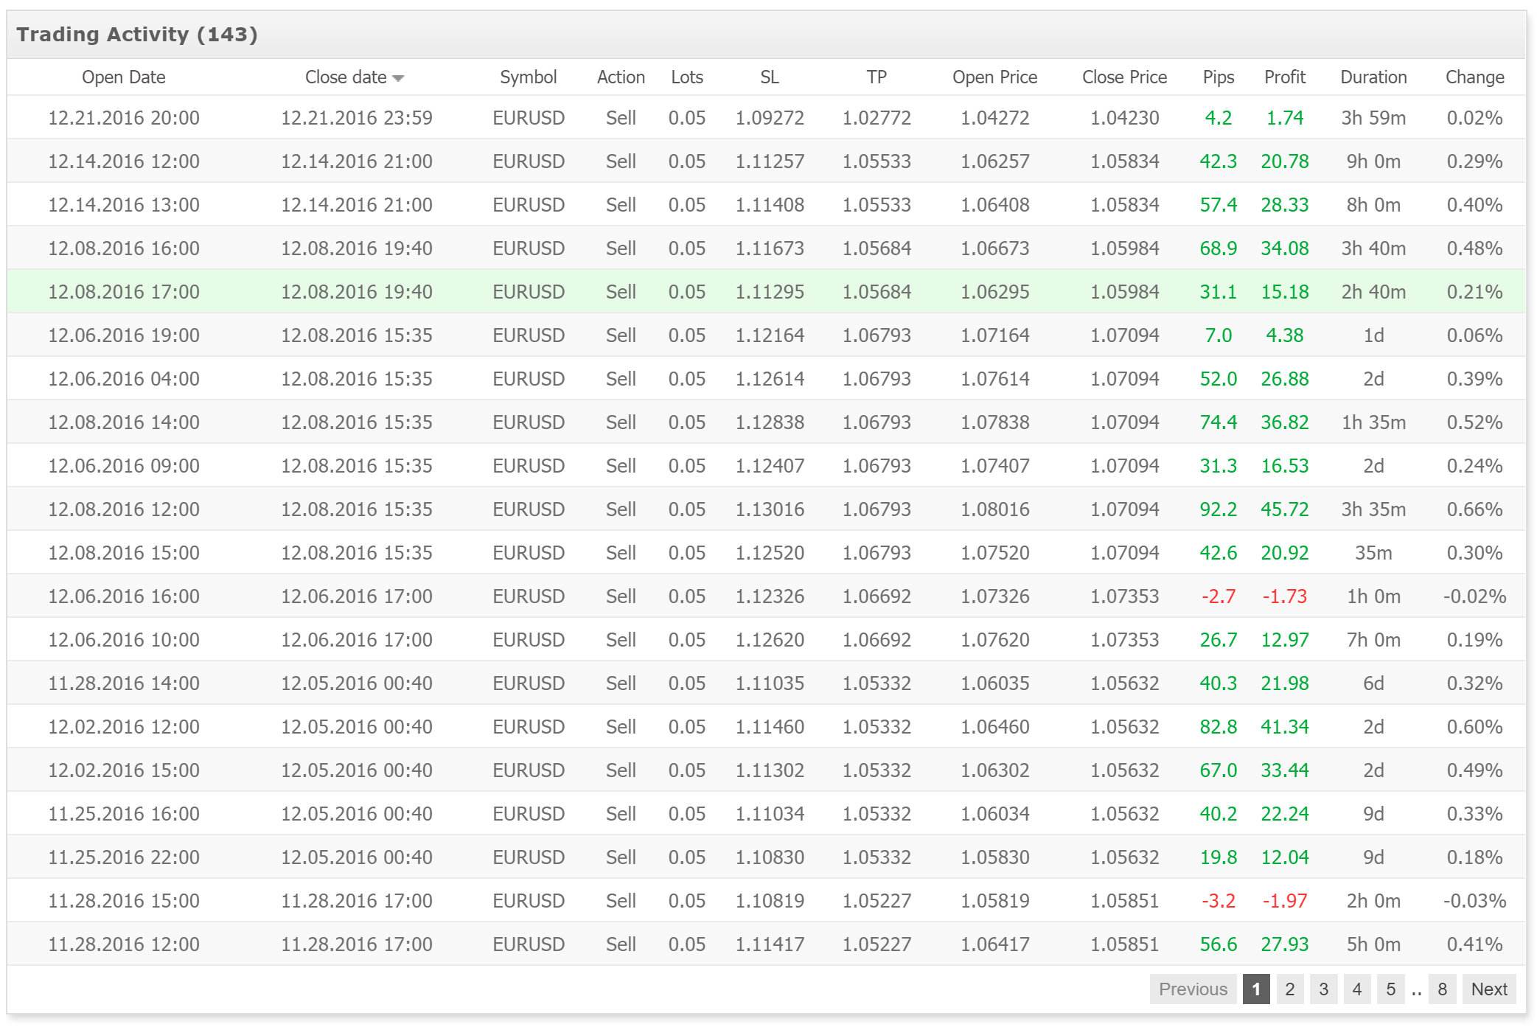This screenshot has width=1537, height=1027.
Task: Click pips value 92.2
Action: pyautogui.click(x=1219, y=509)
